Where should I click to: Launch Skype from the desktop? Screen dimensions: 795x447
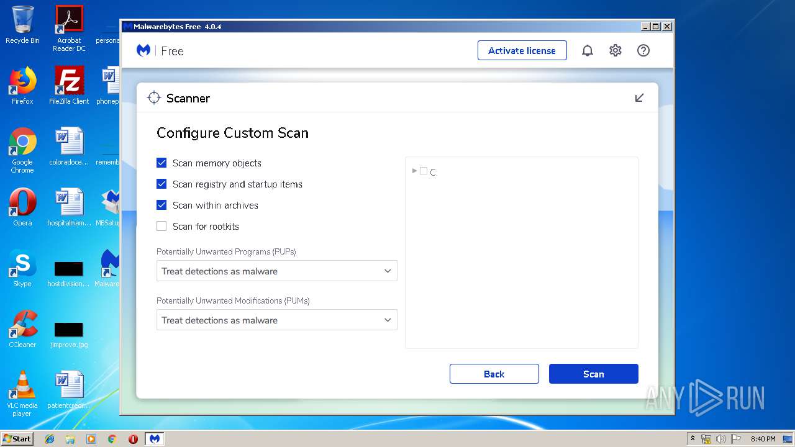coord(22,268)
